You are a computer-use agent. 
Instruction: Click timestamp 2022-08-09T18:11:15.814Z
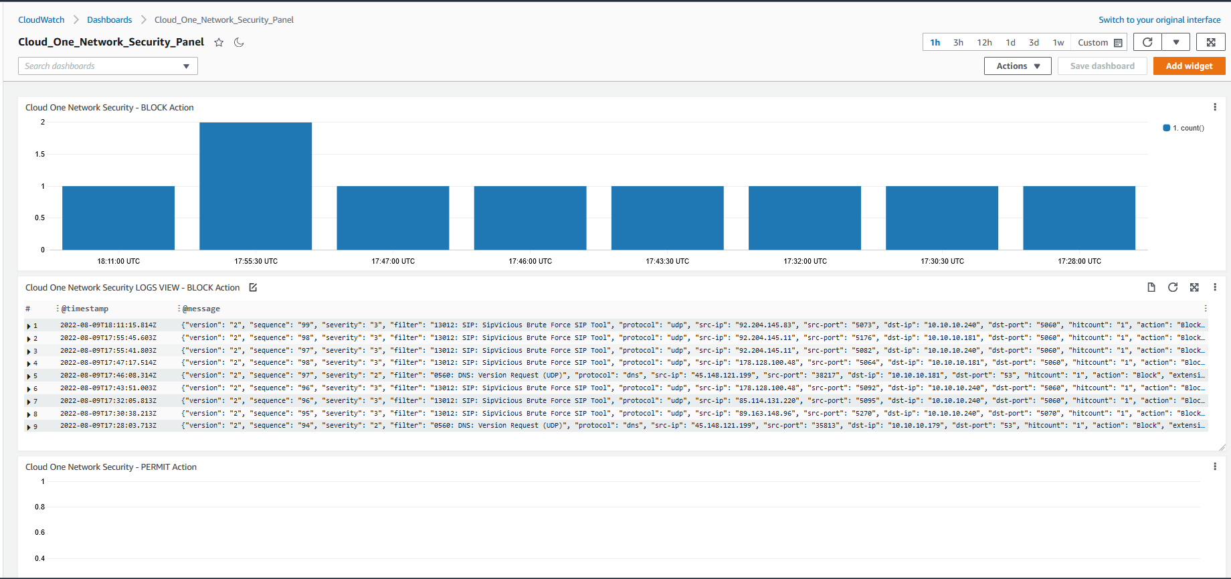pyautogui.click(x=108, y=325)
